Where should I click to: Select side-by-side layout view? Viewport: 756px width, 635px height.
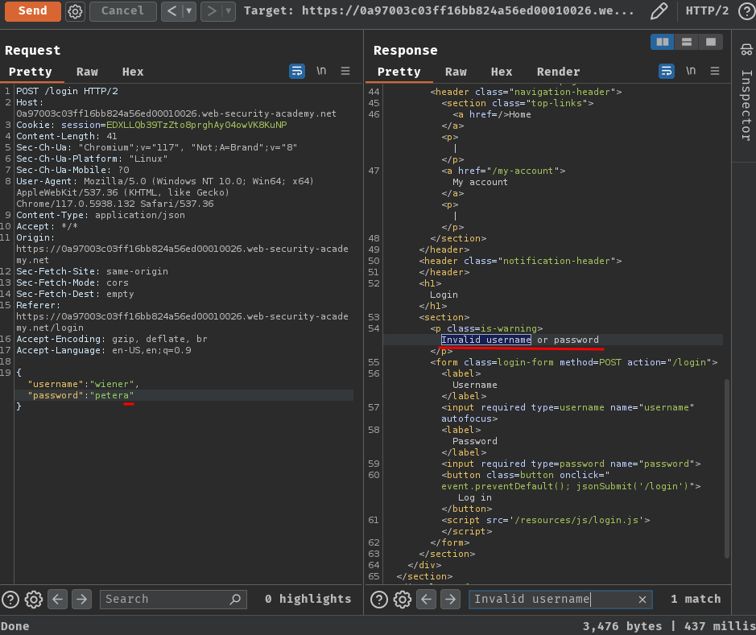663,42
